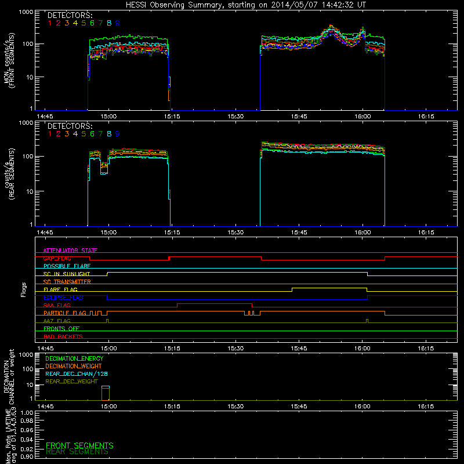Select the BAD_PACKETS label
Screen dimensions: 464x464
(63, 337)
